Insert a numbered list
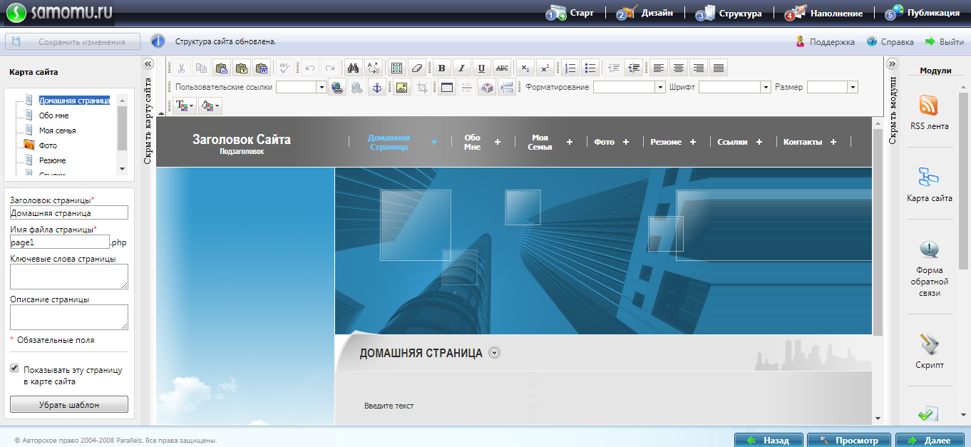Viewport: 971px width, 447px height. coord(570,68)
